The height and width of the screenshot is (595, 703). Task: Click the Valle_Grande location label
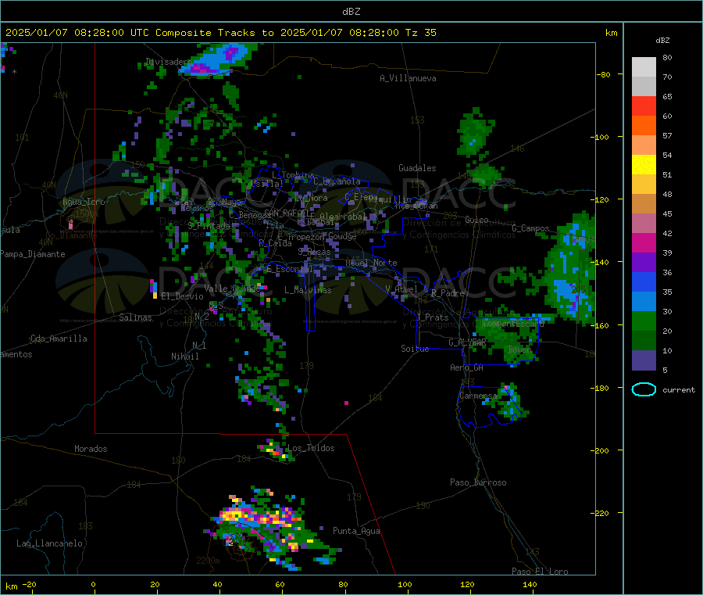click(232, 288)
